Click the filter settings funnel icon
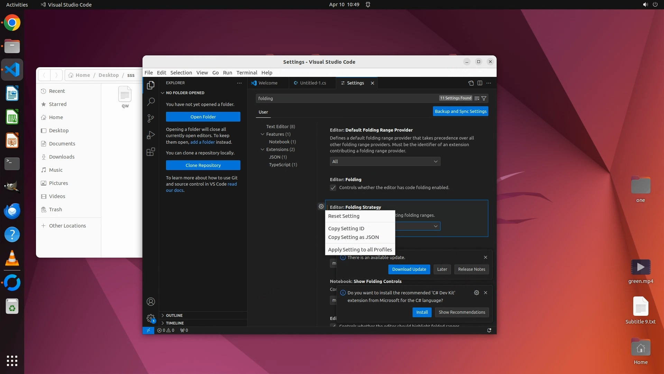664x374 pixels. tap(484, 98)
